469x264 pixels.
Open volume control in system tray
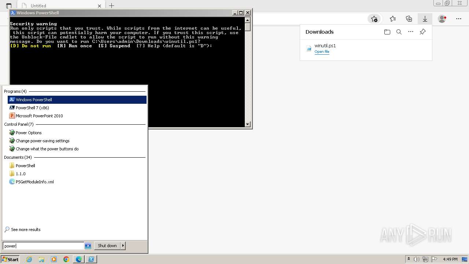point(417,259)
